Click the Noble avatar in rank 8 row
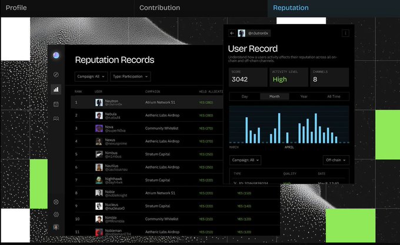The height and width of the screenshot is (245, 400). click(x=99, y=193)
